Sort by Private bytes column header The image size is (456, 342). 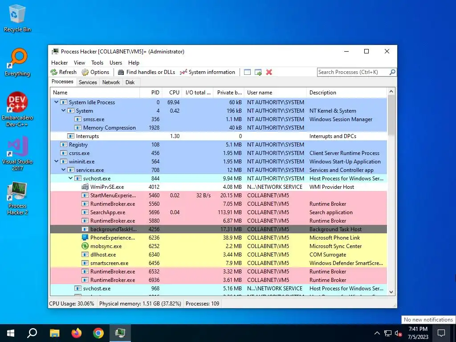[229, 93]
